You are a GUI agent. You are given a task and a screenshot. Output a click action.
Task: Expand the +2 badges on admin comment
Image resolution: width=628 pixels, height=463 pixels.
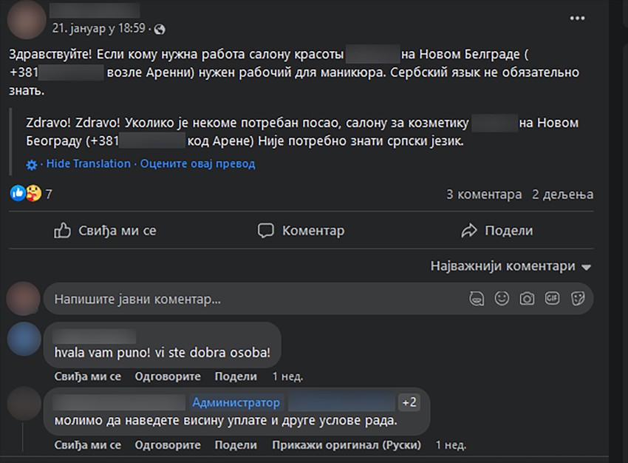(x=409, y=402)
